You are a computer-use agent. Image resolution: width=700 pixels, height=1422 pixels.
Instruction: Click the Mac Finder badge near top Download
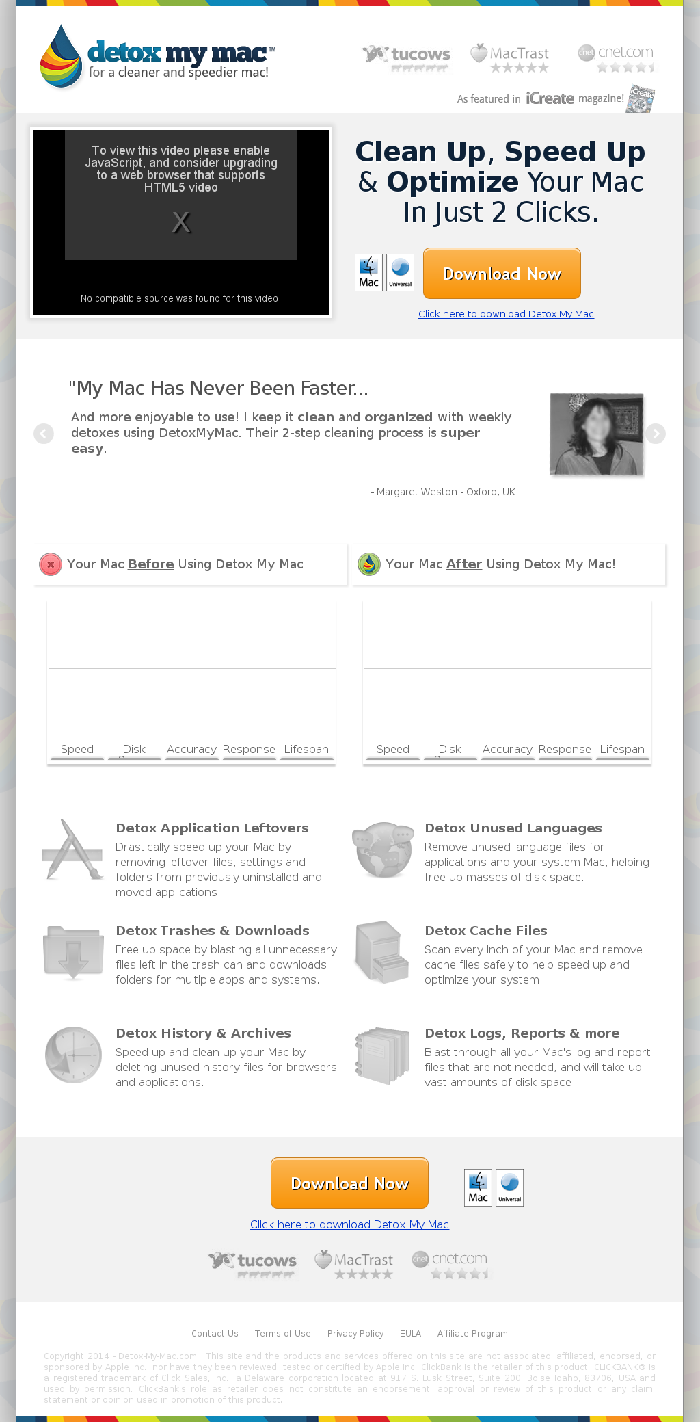pos(368,272)
